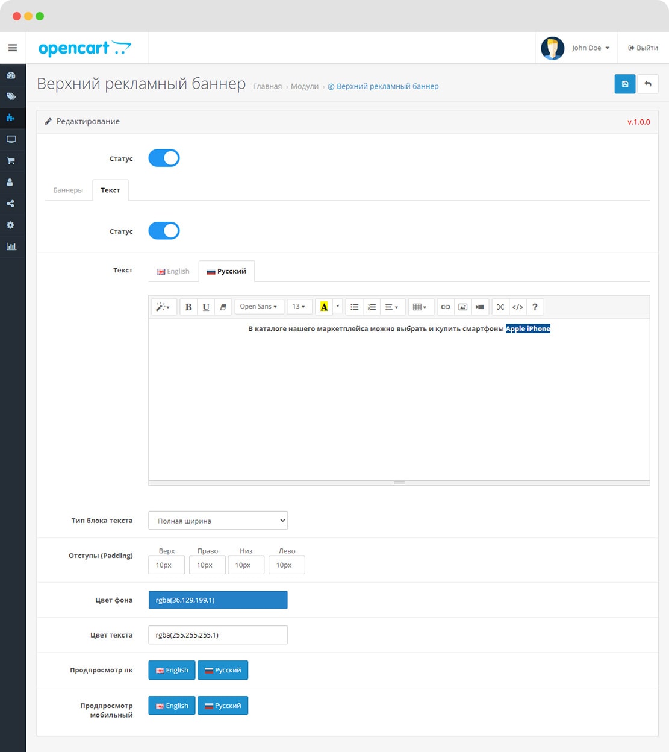This screenshot has height=752, width=669.
Task: Click the Верх padding input
Action: [x=167, y=565]
